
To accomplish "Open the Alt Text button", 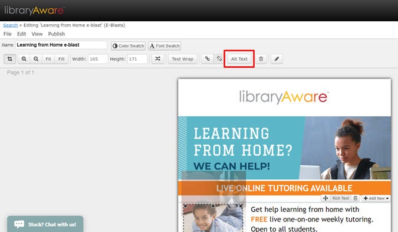I will pyautogui.click(x=239, y=59).
